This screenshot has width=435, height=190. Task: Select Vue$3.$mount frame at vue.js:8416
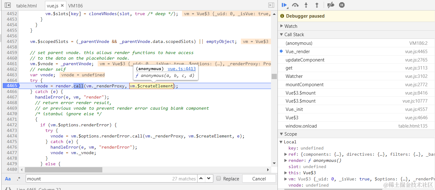356,93
